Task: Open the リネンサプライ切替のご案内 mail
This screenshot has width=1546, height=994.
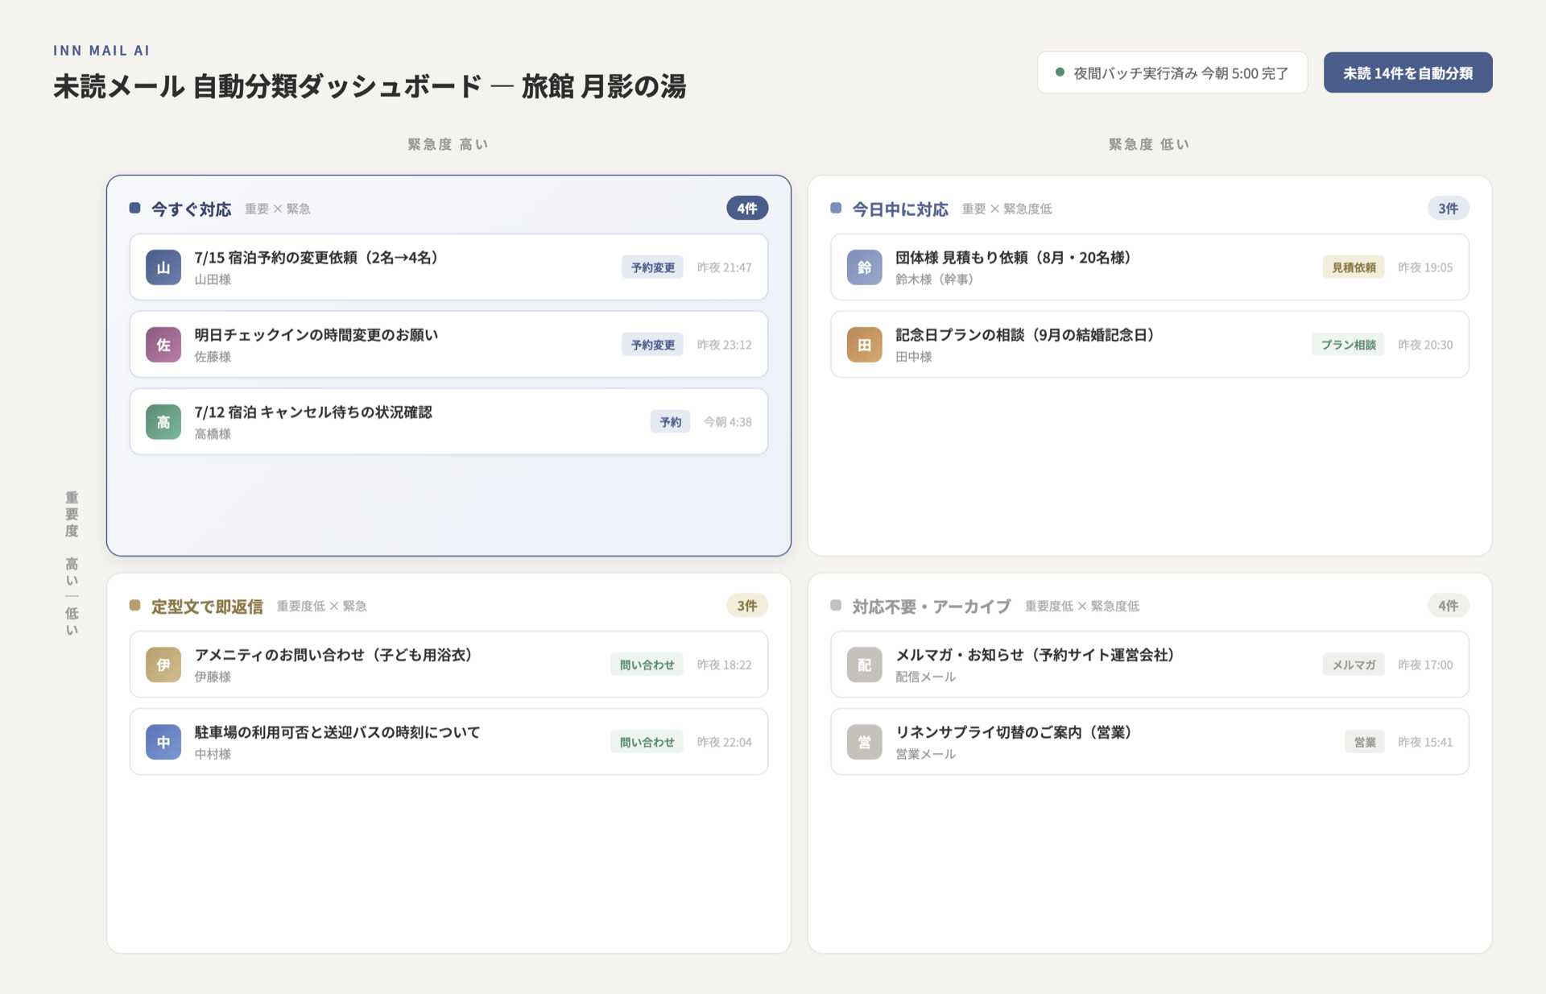Action: coord(1149,742)
